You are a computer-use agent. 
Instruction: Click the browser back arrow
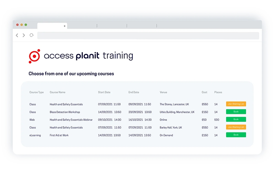[x=17, y=35]
